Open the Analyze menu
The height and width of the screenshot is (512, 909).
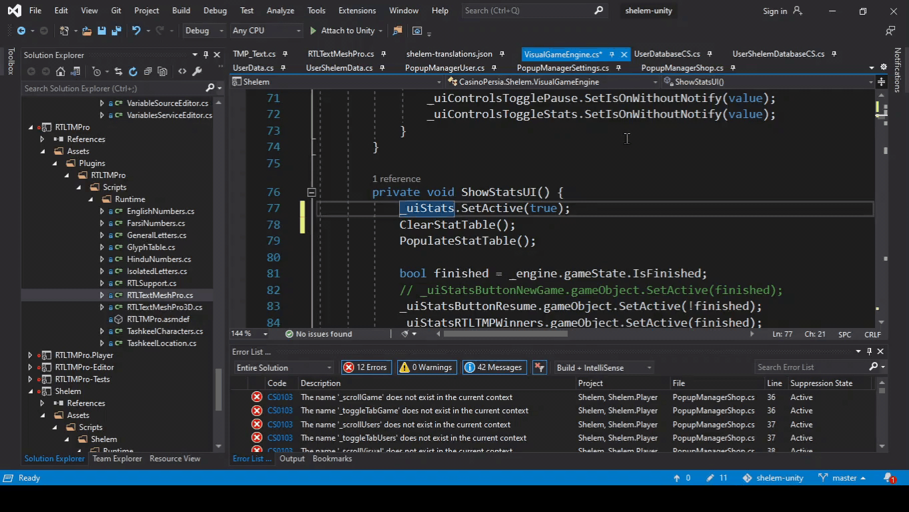280,11
